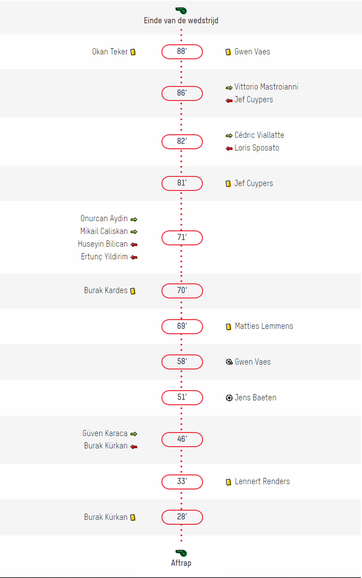Click the goal ball icon beside Jens Baeten
Screen dimensions: 362x578
pos(229,398)
